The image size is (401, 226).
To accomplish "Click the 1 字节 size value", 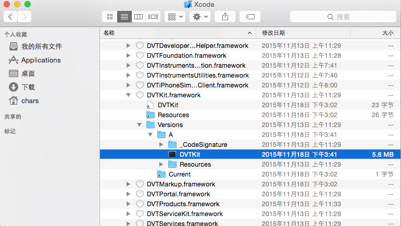I will tap(384, 174).
